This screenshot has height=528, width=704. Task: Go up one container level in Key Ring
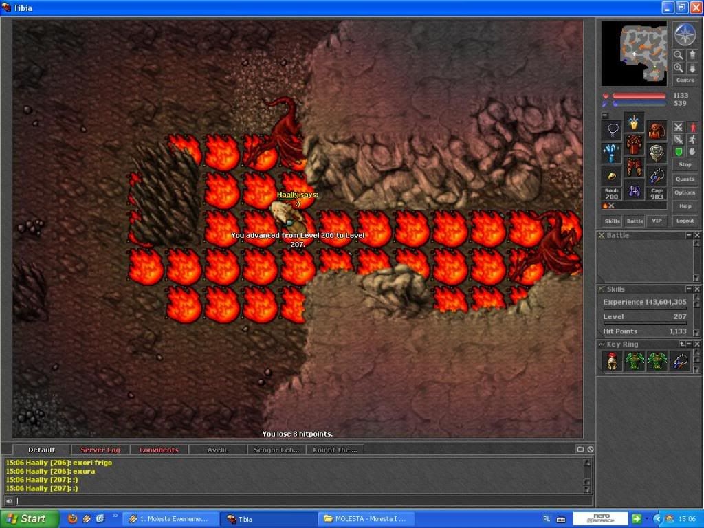pyautogui.click(x=682, y=344)
